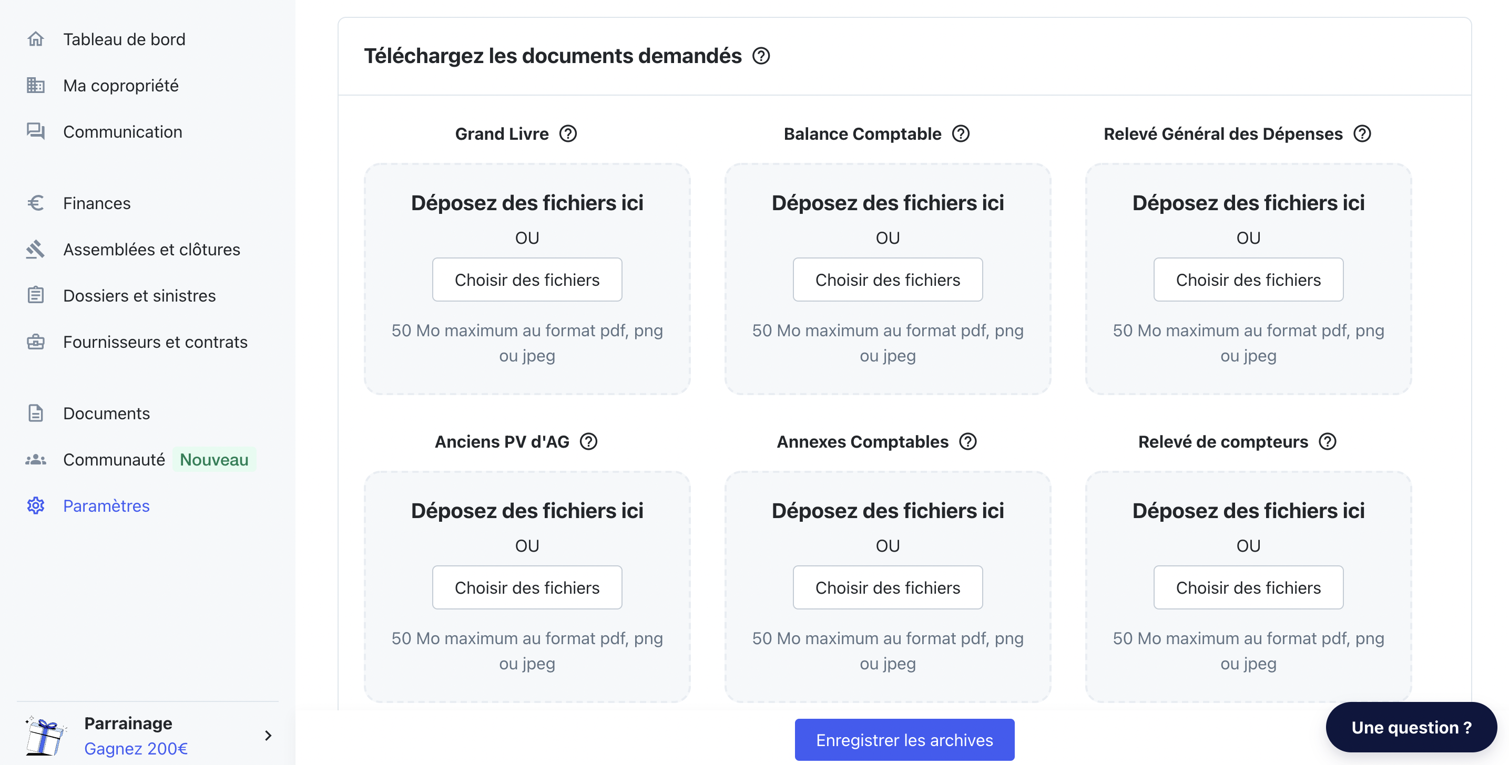Click 50 Mo maximum text under Grand Livre
Viewport: 1509px width, 765px height.
coord(527,343)
